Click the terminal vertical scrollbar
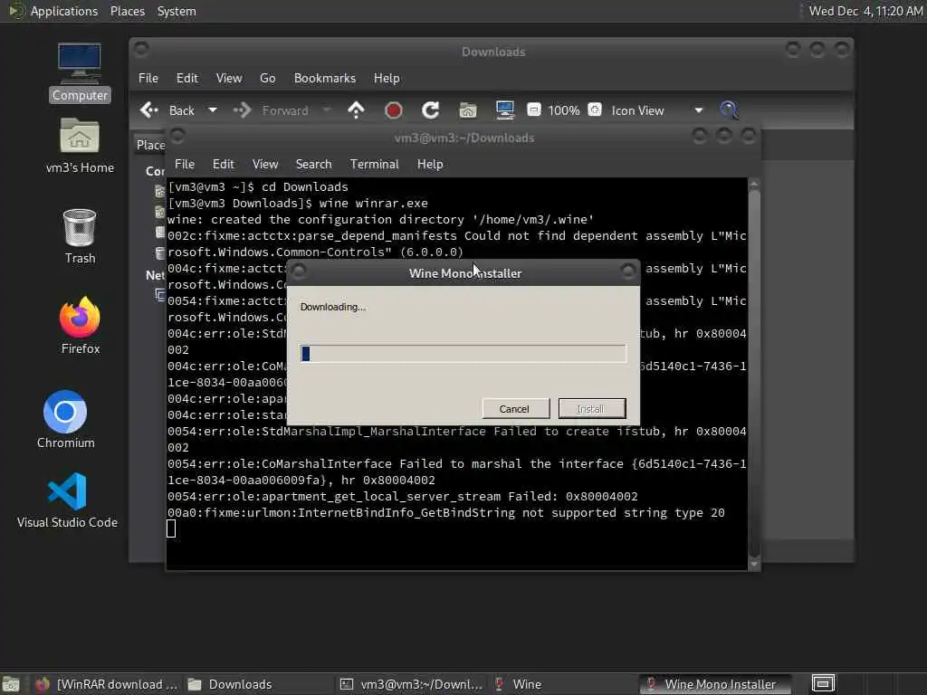Screen dimensions: 927x695 (x=754, y=372)
